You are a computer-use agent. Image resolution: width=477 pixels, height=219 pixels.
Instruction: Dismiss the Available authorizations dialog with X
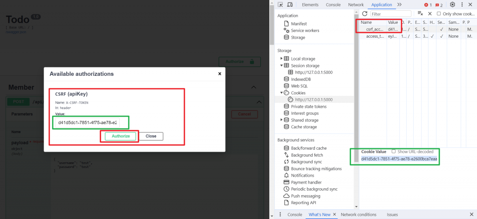(x=220, y=73)
